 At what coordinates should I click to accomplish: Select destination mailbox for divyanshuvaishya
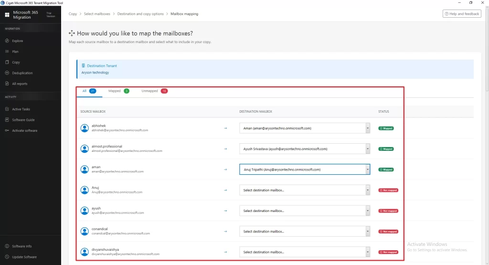pyautogui.click(x=305, y=252)
